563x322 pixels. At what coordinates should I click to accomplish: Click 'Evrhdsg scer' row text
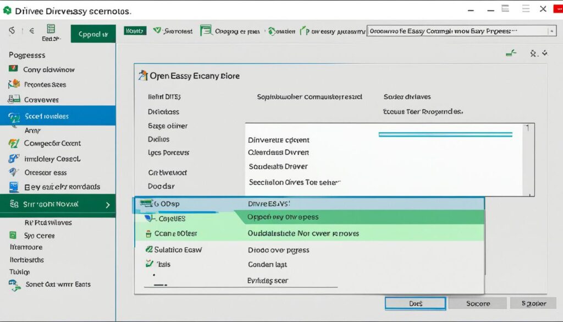click(x=268, y=281)
